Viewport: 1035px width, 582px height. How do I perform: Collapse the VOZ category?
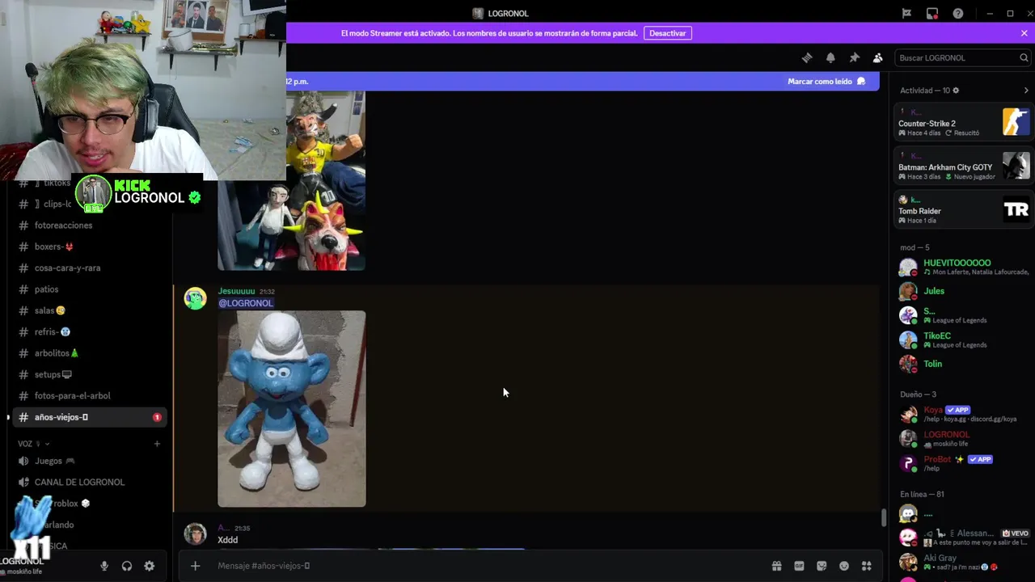(x=34, y=443)
